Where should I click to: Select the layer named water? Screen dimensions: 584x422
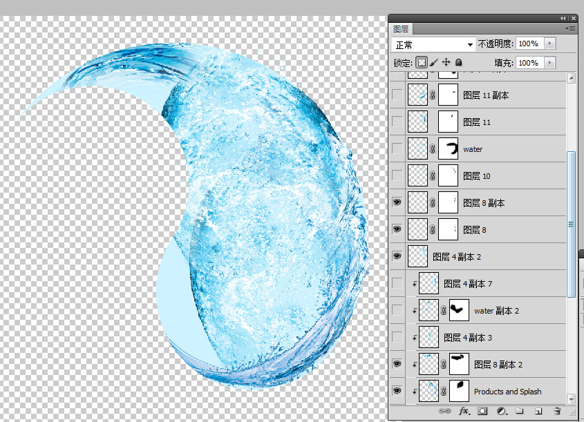pos(473,149)
